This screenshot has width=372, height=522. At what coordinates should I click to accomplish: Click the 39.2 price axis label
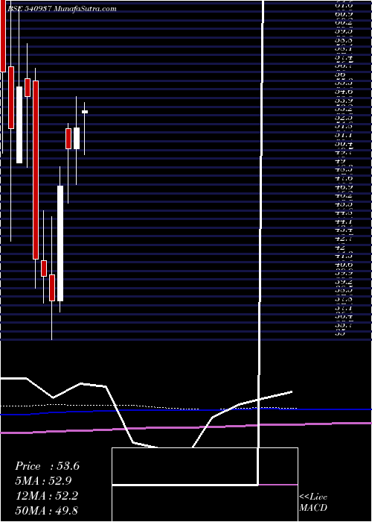point(344,282)
